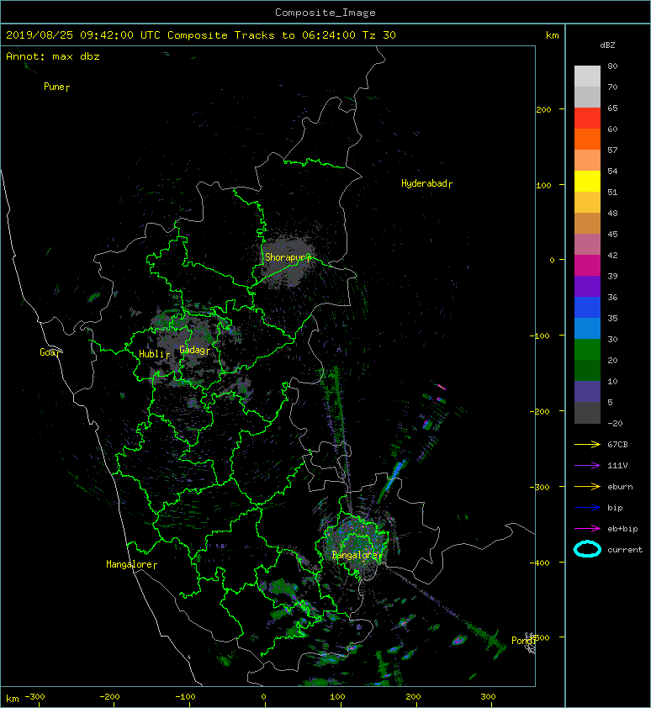Click the 'Annot: max dbz' annotation text
This screenshot has width=651, height=708.
coord(53,56)
